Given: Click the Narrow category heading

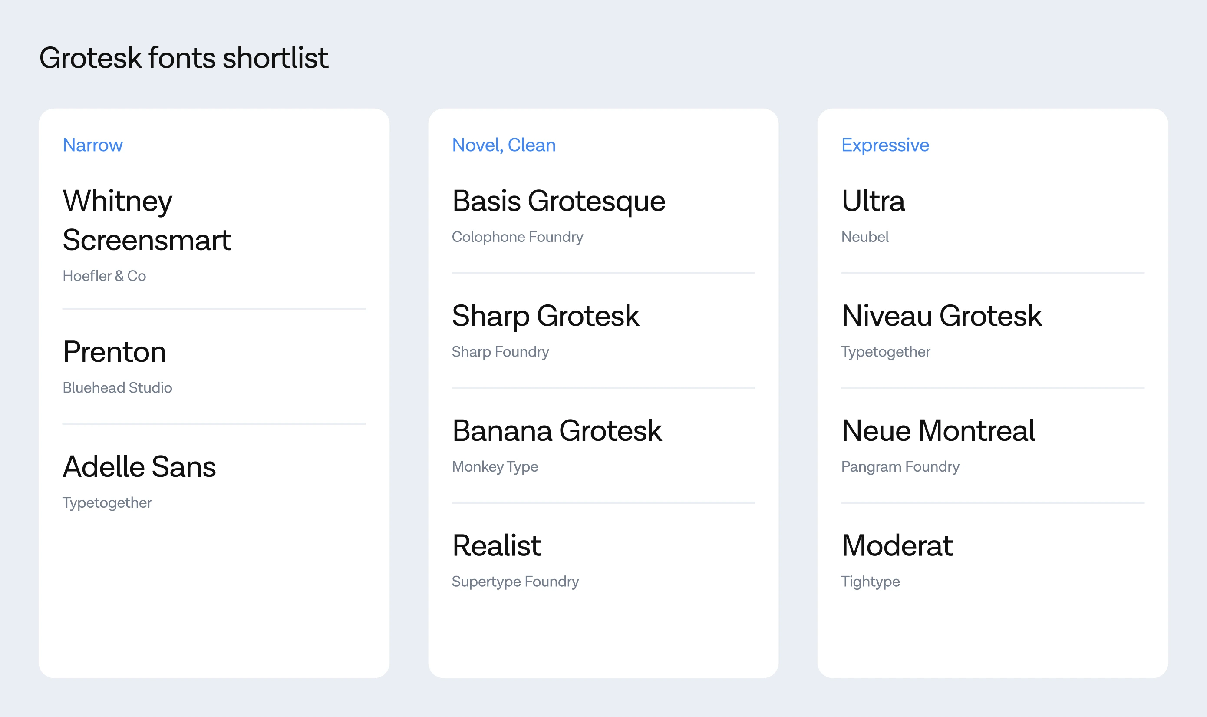Looking at the screenshot, I should point(93,145).
